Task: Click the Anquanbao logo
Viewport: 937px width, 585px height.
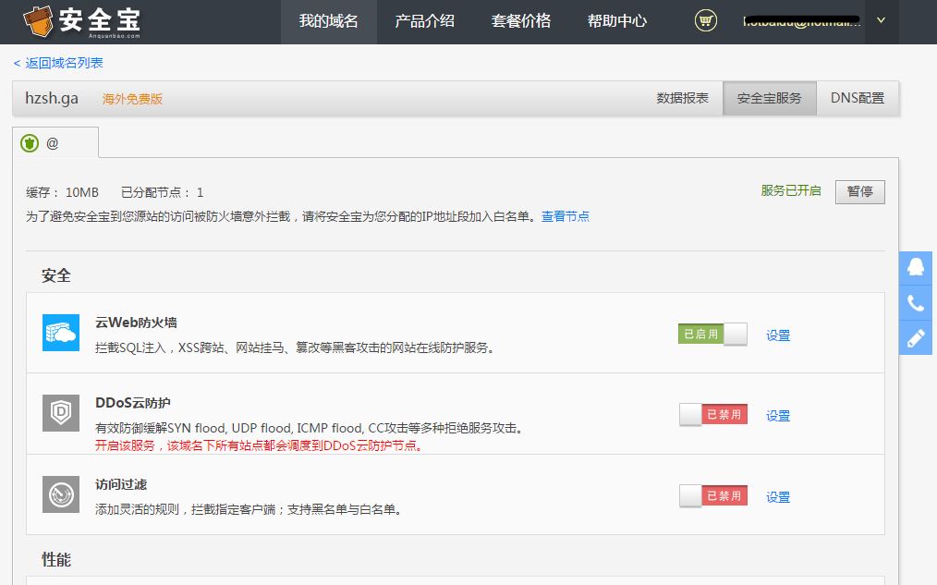Action: 81,21
